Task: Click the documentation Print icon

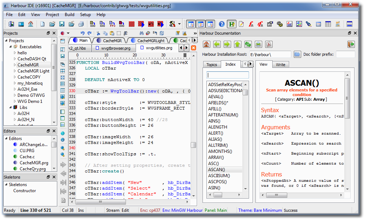Action: click(258, 44)
